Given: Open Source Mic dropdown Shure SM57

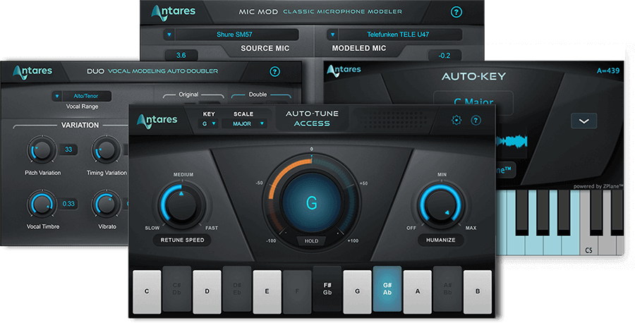Looking at the screenshot, I should point(231,35).
